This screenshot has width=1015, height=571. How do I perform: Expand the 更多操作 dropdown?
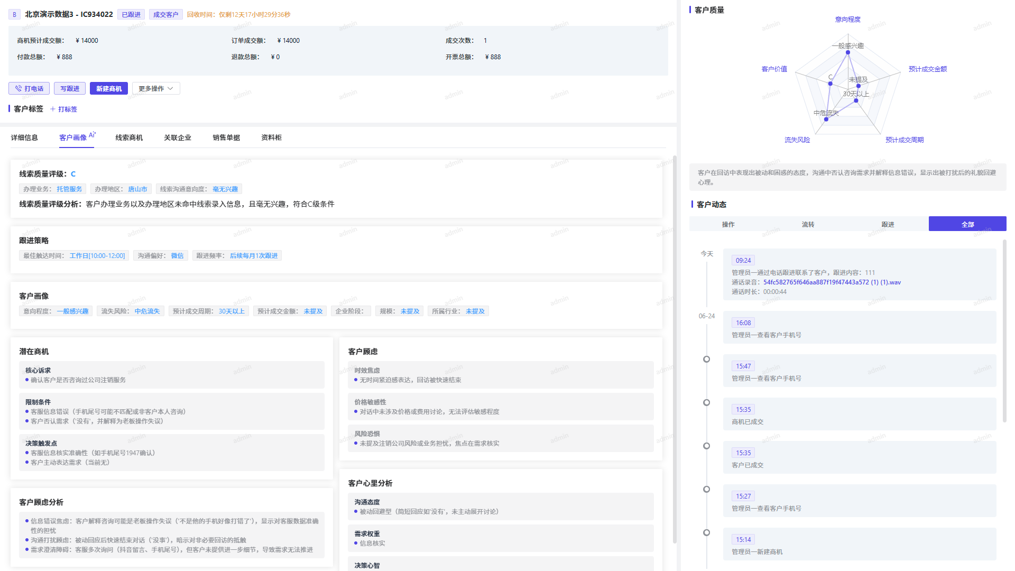(155, 88)
